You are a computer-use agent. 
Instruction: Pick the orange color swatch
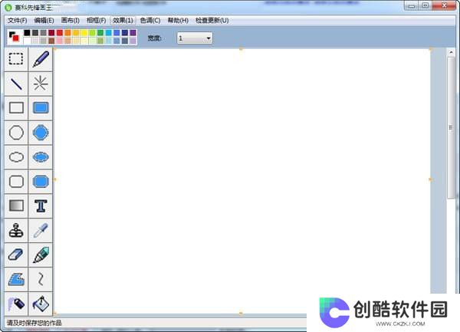[x=67, y=32]
